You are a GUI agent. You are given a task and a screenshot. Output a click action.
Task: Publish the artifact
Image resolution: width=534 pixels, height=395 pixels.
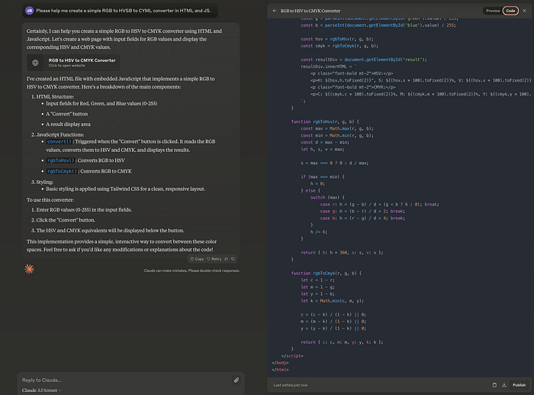519,385
